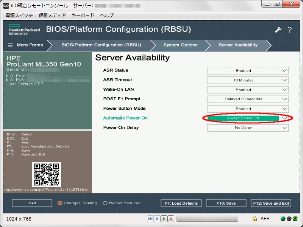This screenshot has height=227, width=303.
Task: Open the 仮想メディア menu
Action: pos(52,15)
